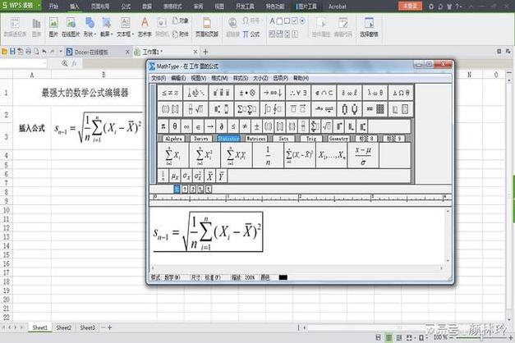Insert the X-bar mean symbol
This screenshot has height=343, width=515.
click(x=209, y=176)
